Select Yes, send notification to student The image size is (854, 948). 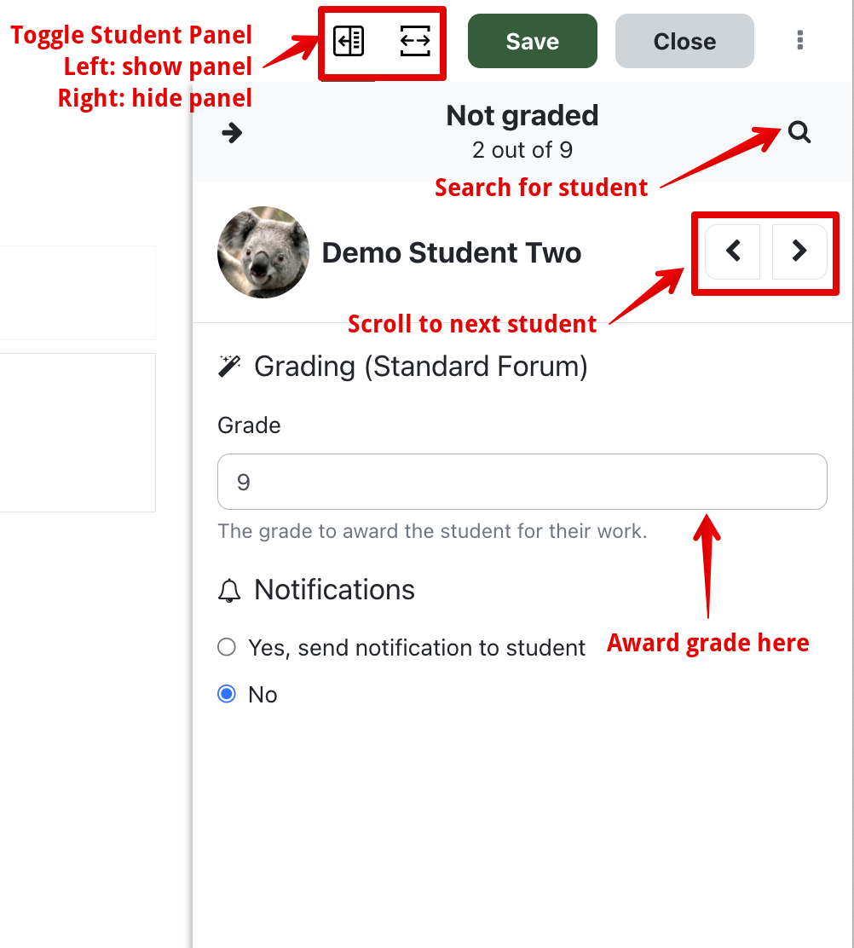(x=227, y=647)
